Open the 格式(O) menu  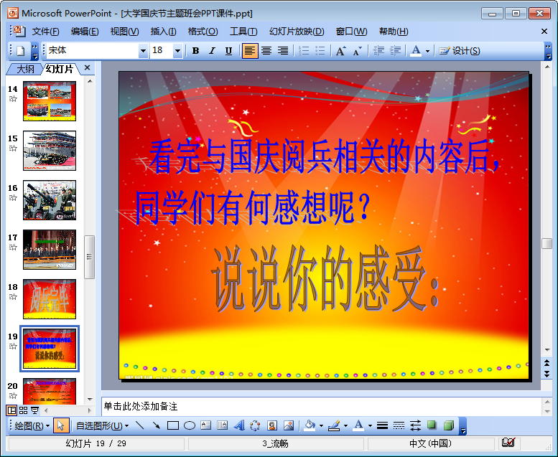(x=203, y=32)
